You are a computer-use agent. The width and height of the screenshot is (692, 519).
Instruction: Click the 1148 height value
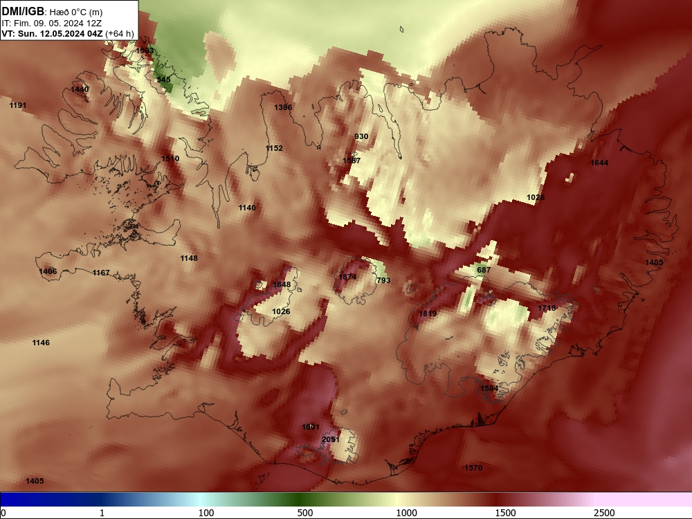189,258
